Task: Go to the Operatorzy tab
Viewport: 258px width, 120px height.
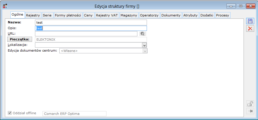Action: tap(149, 15)
